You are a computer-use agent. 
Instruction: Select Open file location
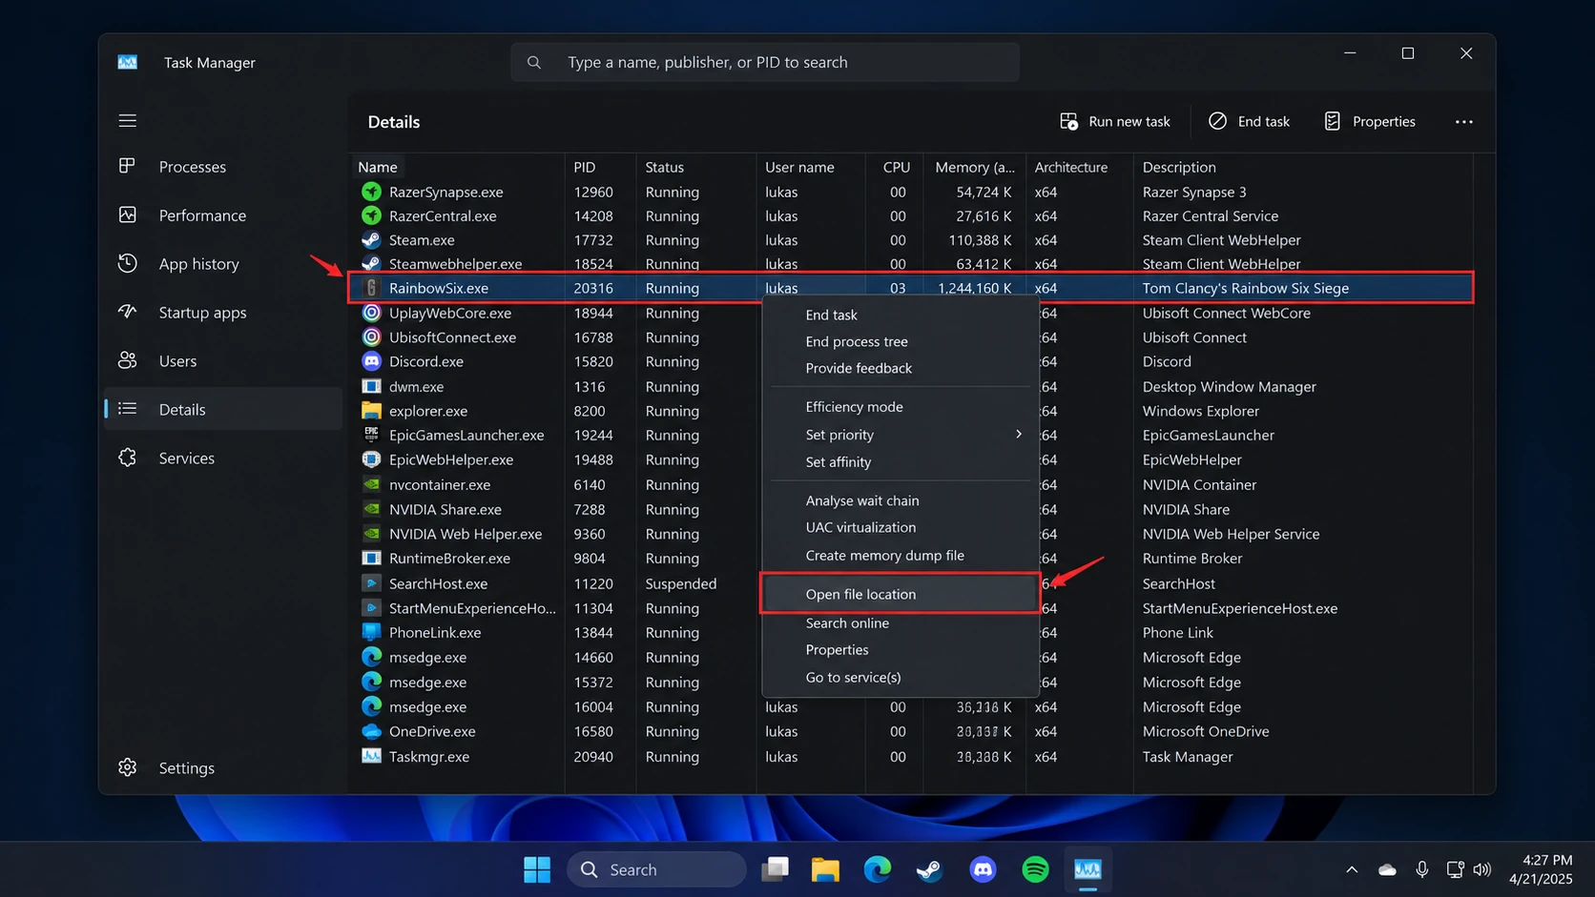[x=901, y=594]
